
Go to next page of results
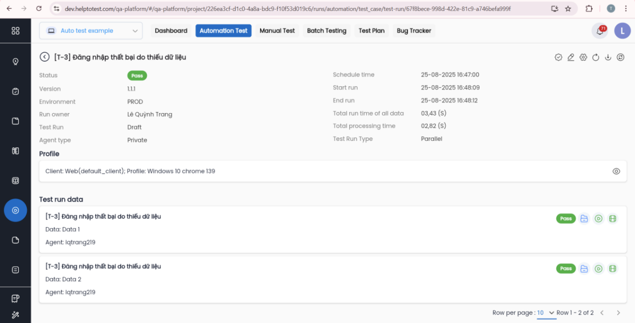pyautogui.click(x=618, y=313)
